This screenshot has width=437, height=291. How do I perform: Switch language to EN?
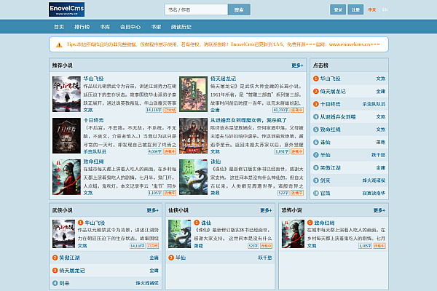pyautogui.click(x=385, y=9)
